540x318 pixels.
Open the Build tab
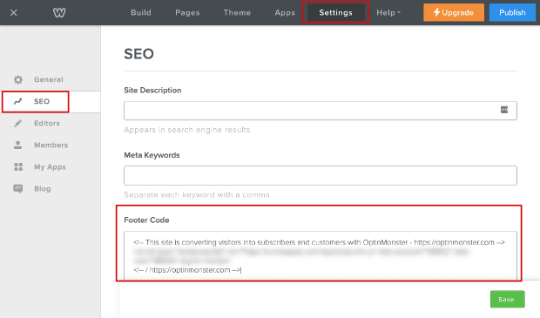(x=141, y=13)
